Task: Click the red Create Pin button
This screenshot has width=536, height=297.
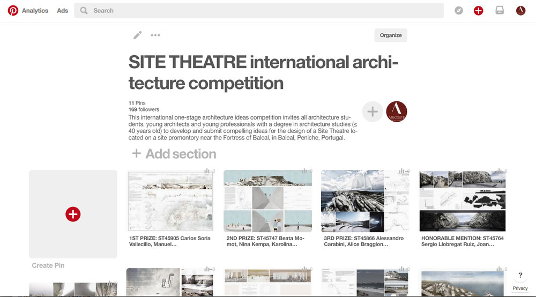Action: pyautogui.click(x=73, y=214)
